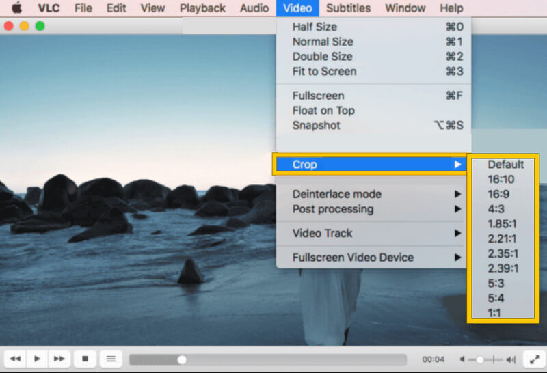Screen dimensions: 547x373
Task: Open the Subtitles menu
Action: point(348,8)
